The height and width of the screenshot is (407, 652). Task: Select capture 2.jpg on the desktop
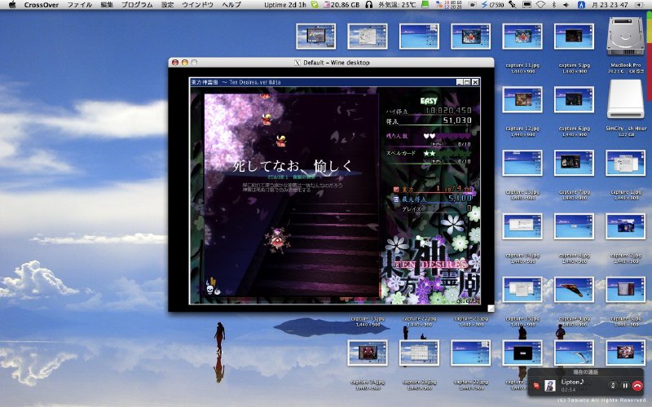pos(625,226)
